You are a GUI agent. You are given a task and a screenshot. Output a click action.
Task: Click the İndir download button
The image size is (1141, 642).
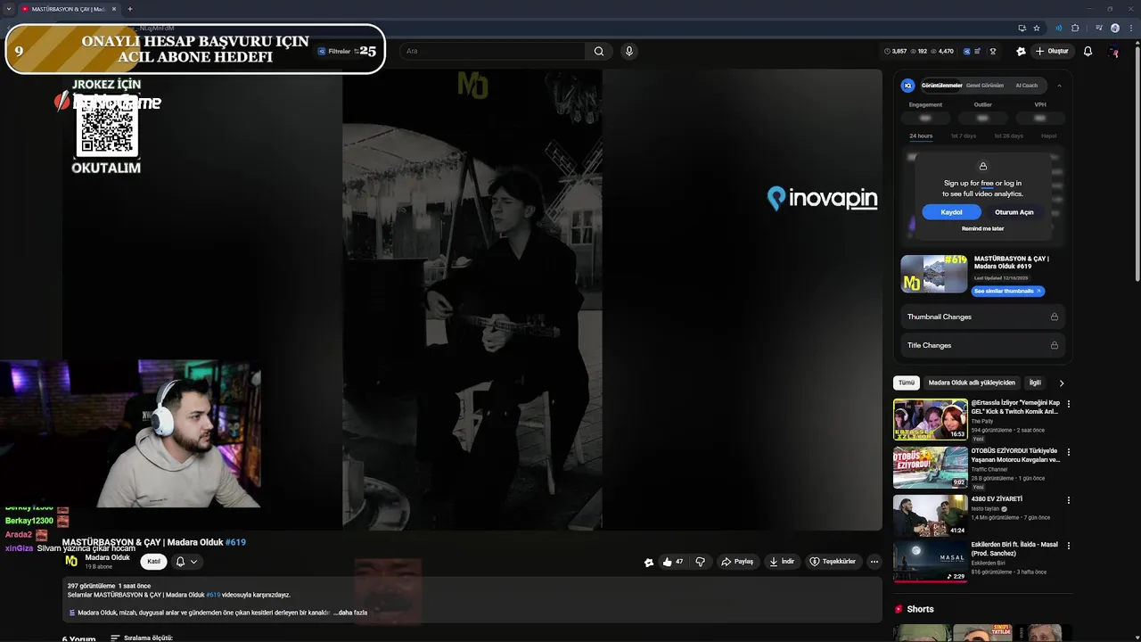click(x=782, y=562)
